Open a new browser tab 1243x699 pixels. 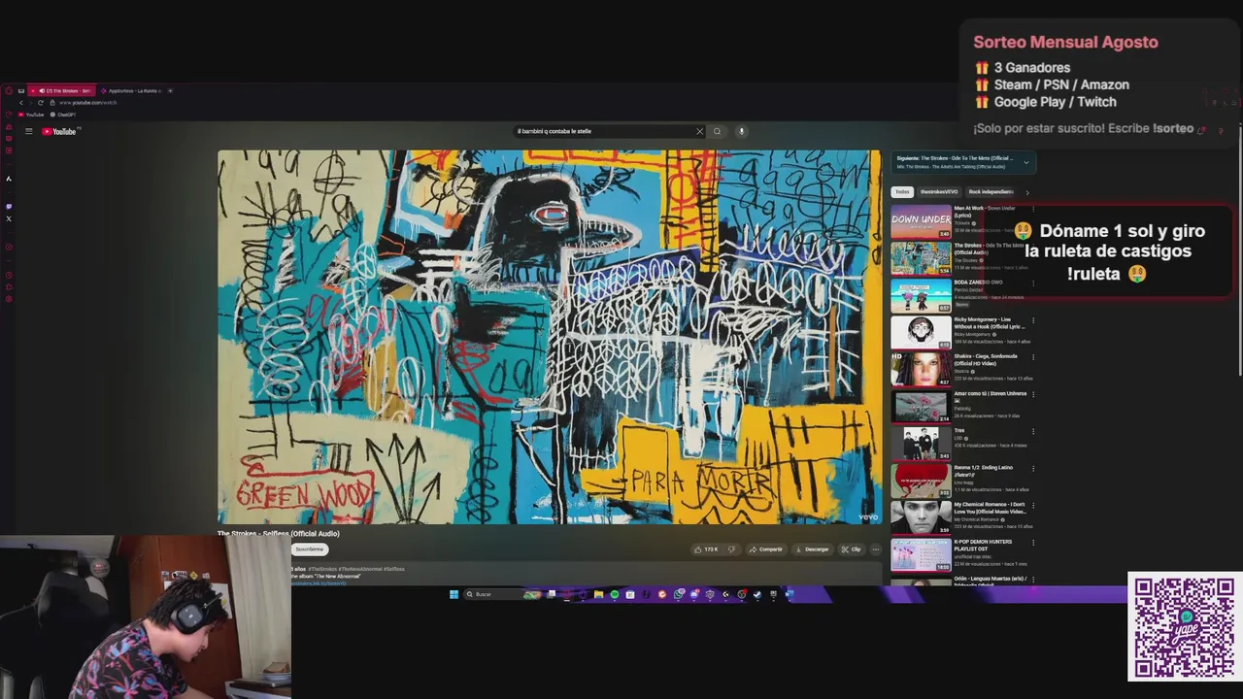[170, 90]
